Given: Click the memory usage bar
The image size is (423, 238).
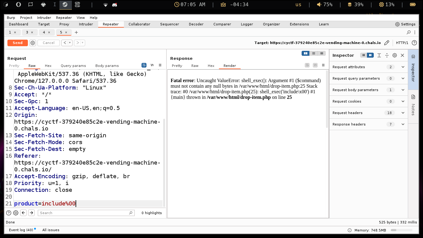Looking at the screenshot, I should (x=401, y=230).
